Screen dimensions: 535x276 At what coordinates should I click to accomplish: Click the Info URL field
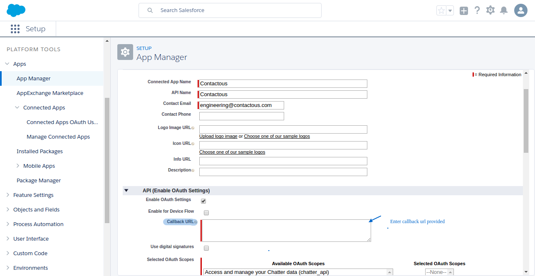(283, 161)
